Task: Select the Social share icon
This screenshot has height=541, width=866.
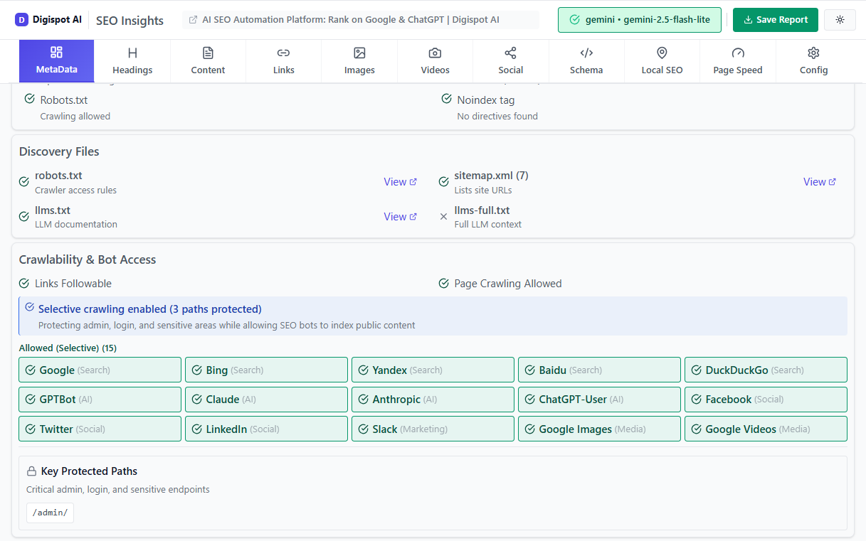Action: click(x=510, y=53)
